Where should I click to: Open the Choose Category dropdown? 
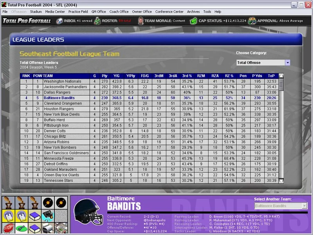pos(288,62)
